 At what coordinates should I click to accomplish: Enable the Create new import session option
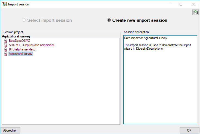pyautogui.click(x=109, y=20)
